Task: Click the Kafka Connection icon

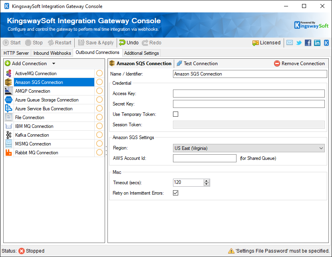Action: pyautogui.click(x=8, y=135)
